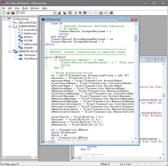Image resolution: width=168 pixels, height=166 pixels.
Task: Click the second binoculars Find Next icon
Action: pos(64,13)
